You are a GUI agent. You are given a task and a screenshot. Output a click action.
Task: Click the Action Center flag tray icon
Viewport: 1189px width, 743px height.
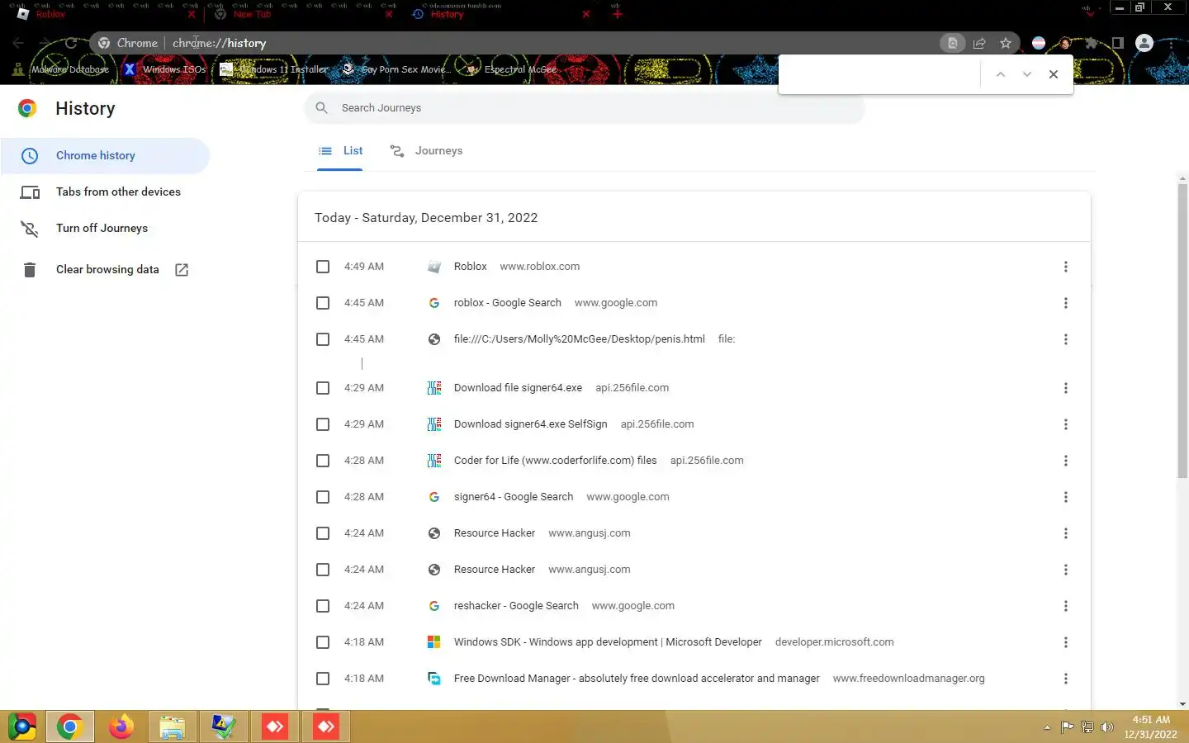pyautogui.click(x=1068, y=727)
